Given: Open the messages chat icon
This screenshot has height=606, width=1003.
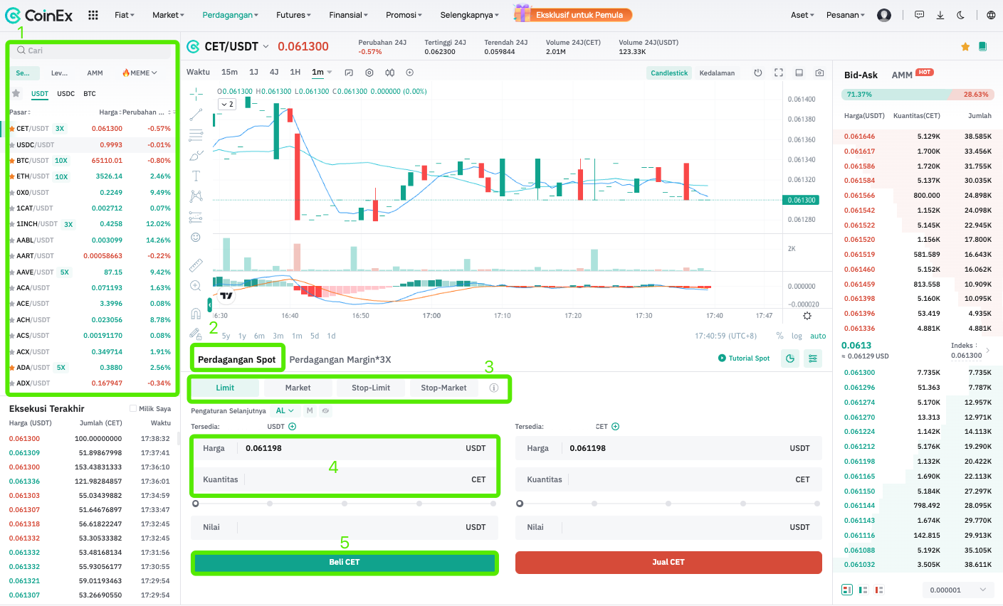Looking at the screenshot, I should point(920,15).
